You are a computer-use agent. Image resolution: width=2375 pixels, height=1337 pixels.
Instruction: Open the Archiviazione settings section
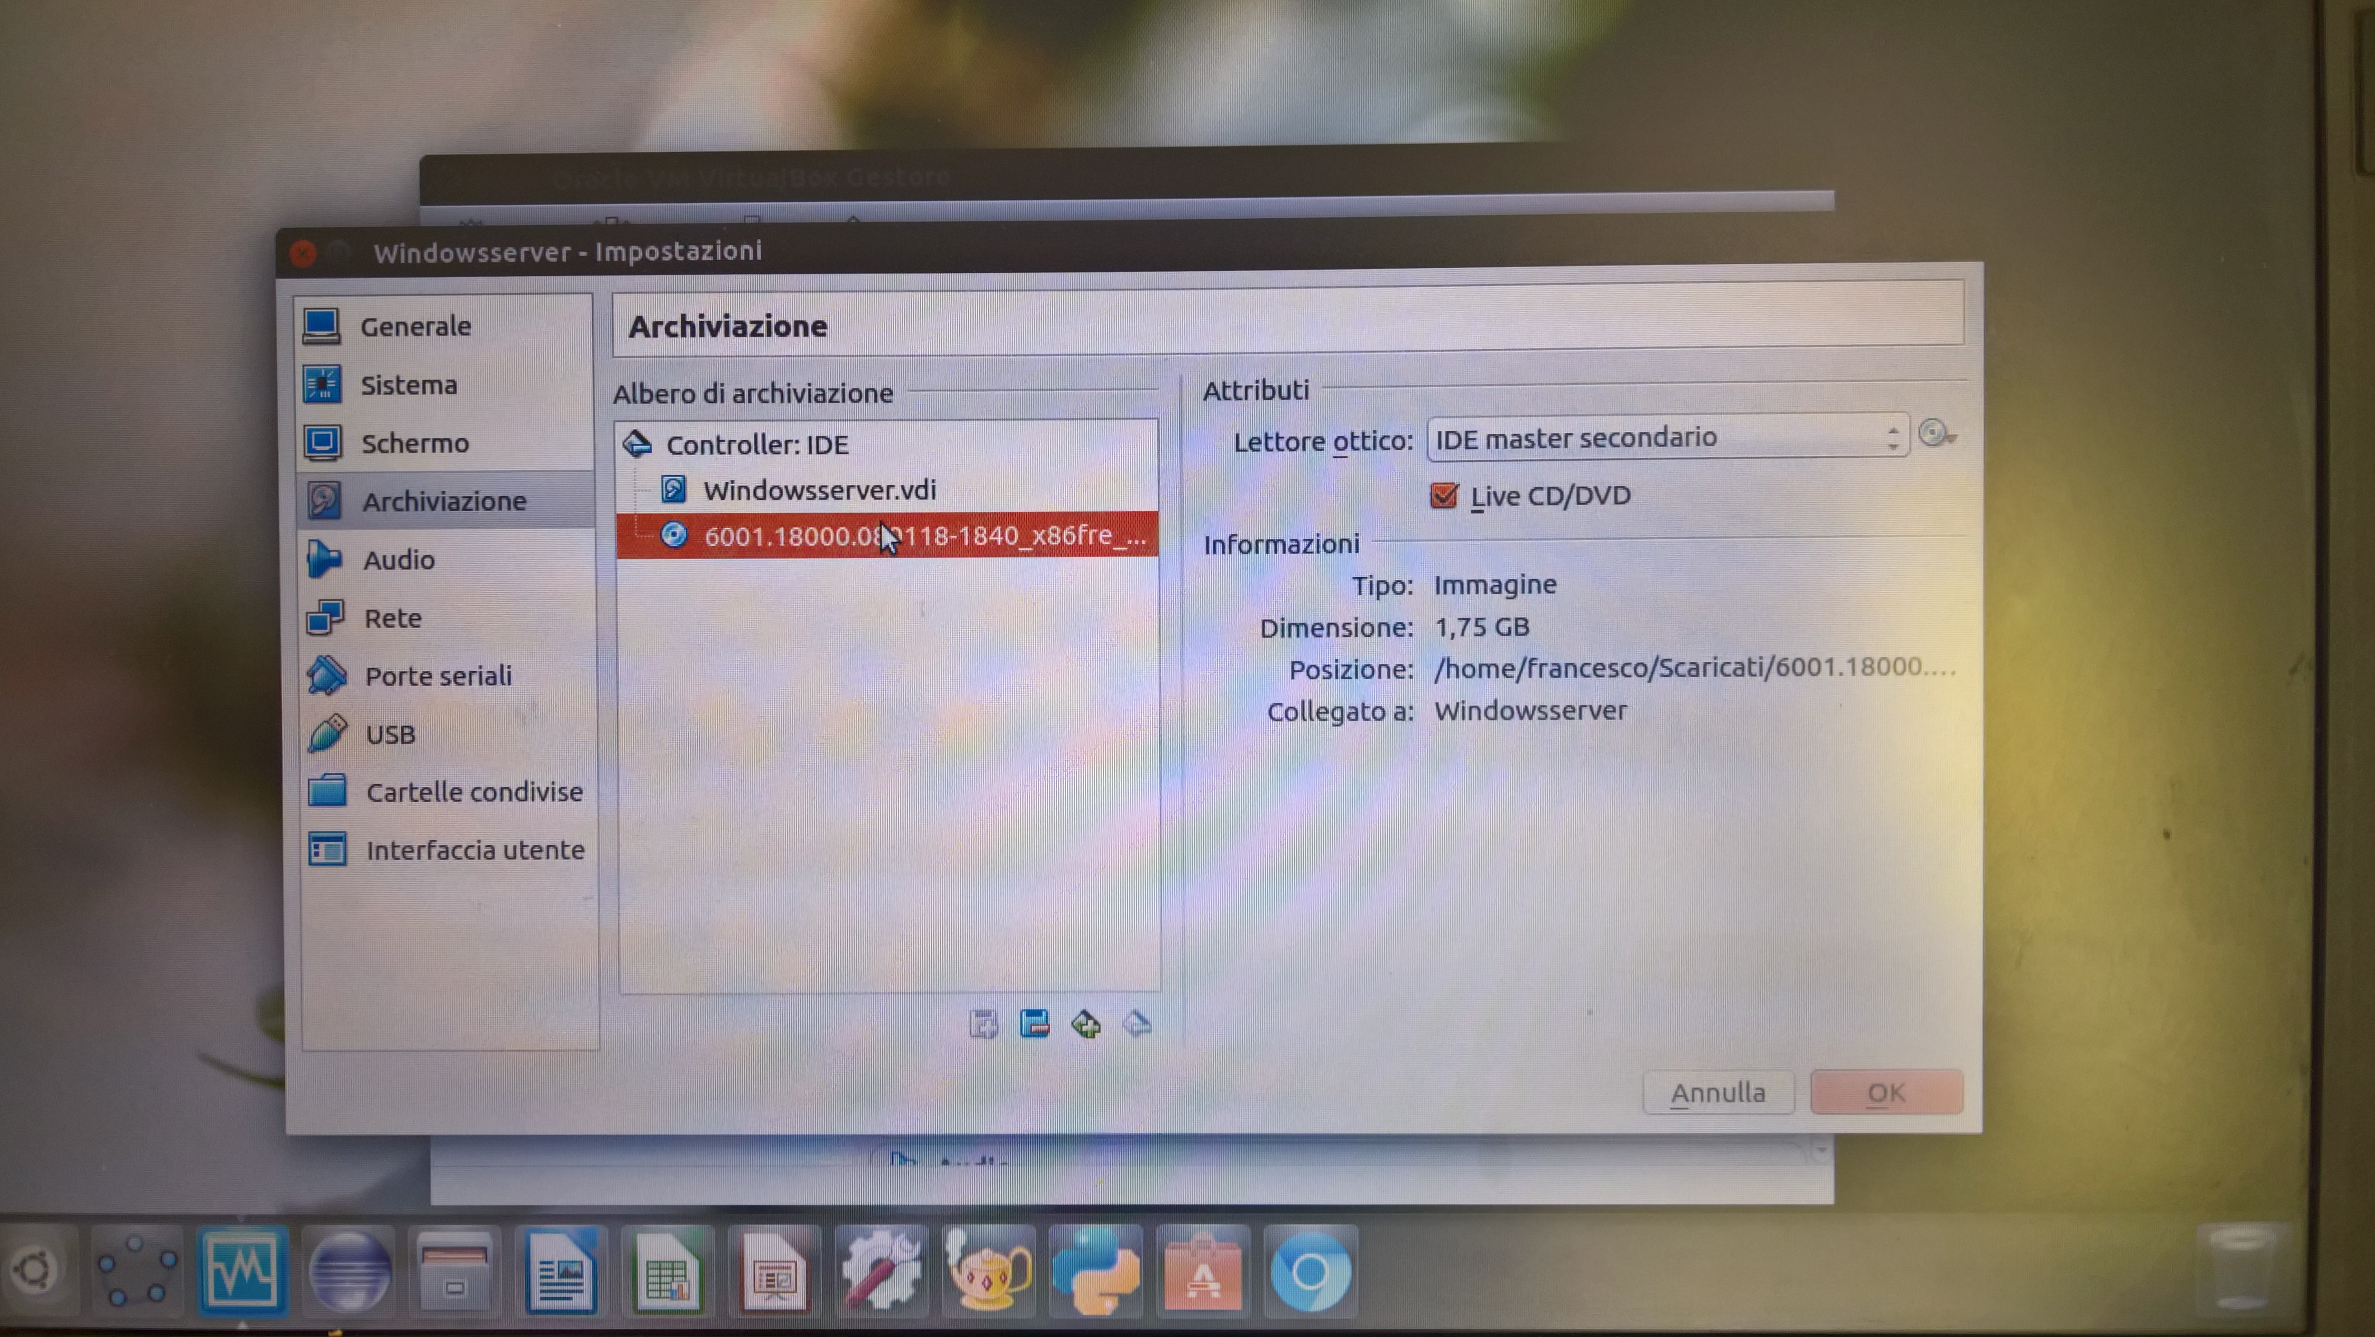tap(445, 500)
